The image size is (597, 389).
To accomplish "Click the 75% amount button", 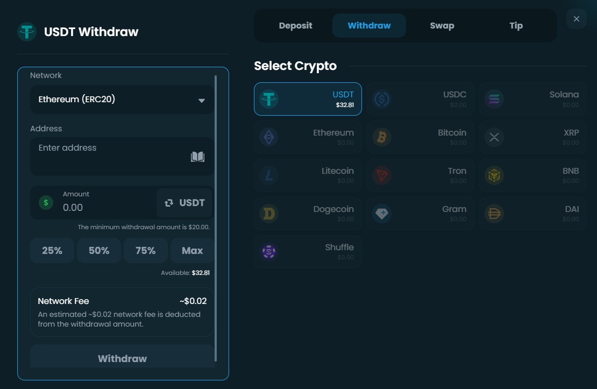I will [x=145, y=250].
